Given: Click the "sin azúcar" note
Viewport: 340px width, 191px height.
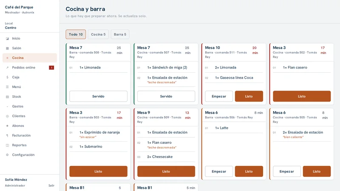Looking at the screenshot, I should point(88,137).
